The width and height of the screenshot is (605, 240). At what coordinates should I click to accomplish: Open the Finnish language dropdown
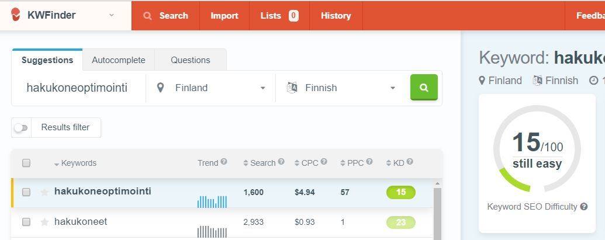pyautogui.click(x=341, y=88)
